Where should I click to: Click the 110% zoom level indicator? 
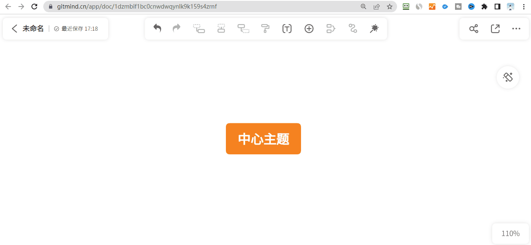click(x=510, y=233)
